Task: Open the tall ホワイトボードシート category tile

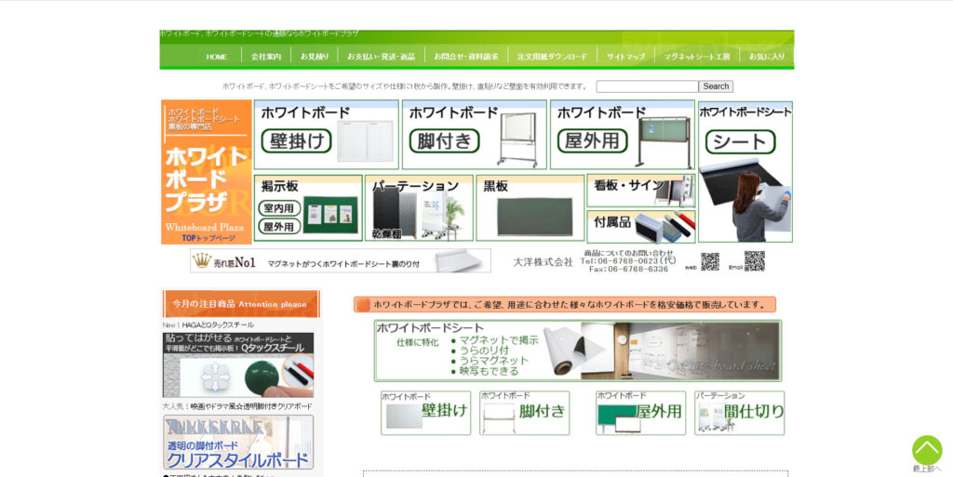Action: [x=745, y=172]
